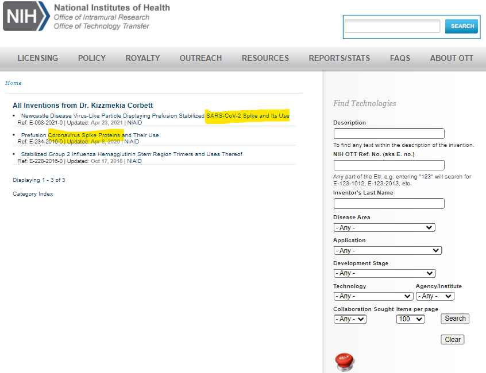This screenshot has width=486, height=373.
Task: Open Stabilized Group 2 Influenza Hemagglutinin invention
Action: [x=132, y=154]
